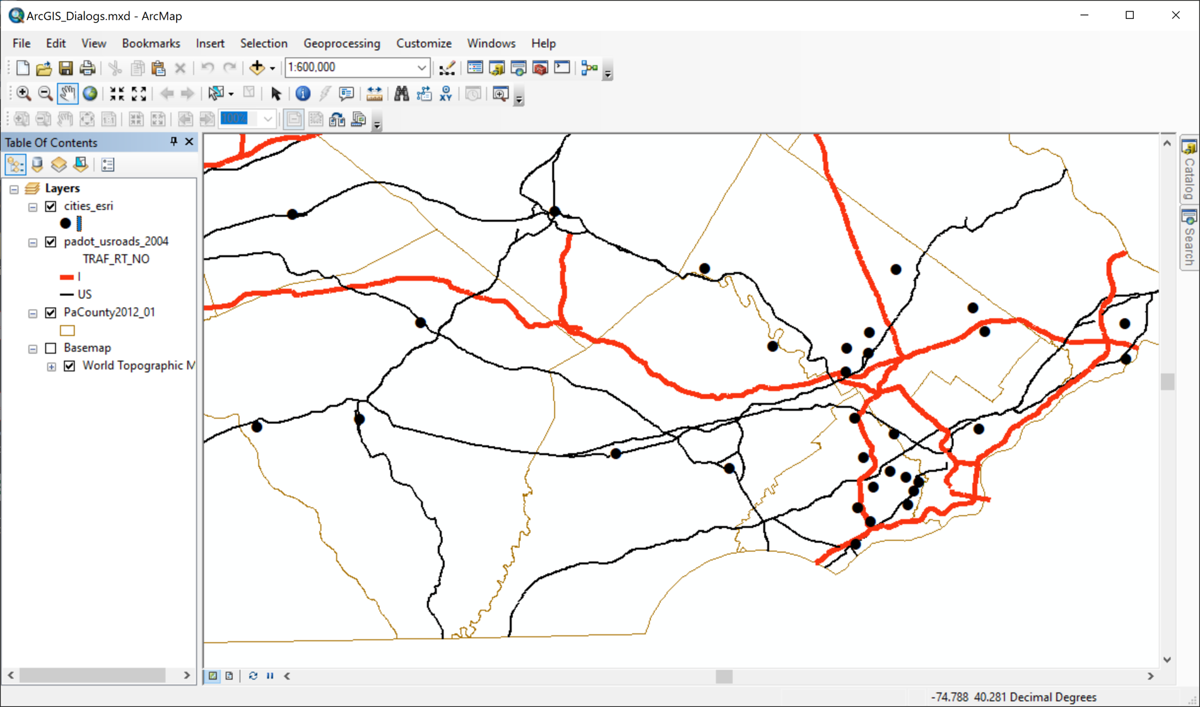The image size is (1200, 707).
Task: Open ModelBuilder window icon
Action: pyautogui.click(x=589, y=67)
